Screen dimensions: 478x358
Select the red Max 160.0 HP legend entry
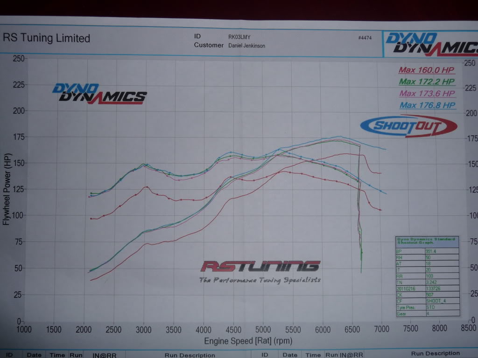point(426,70)
